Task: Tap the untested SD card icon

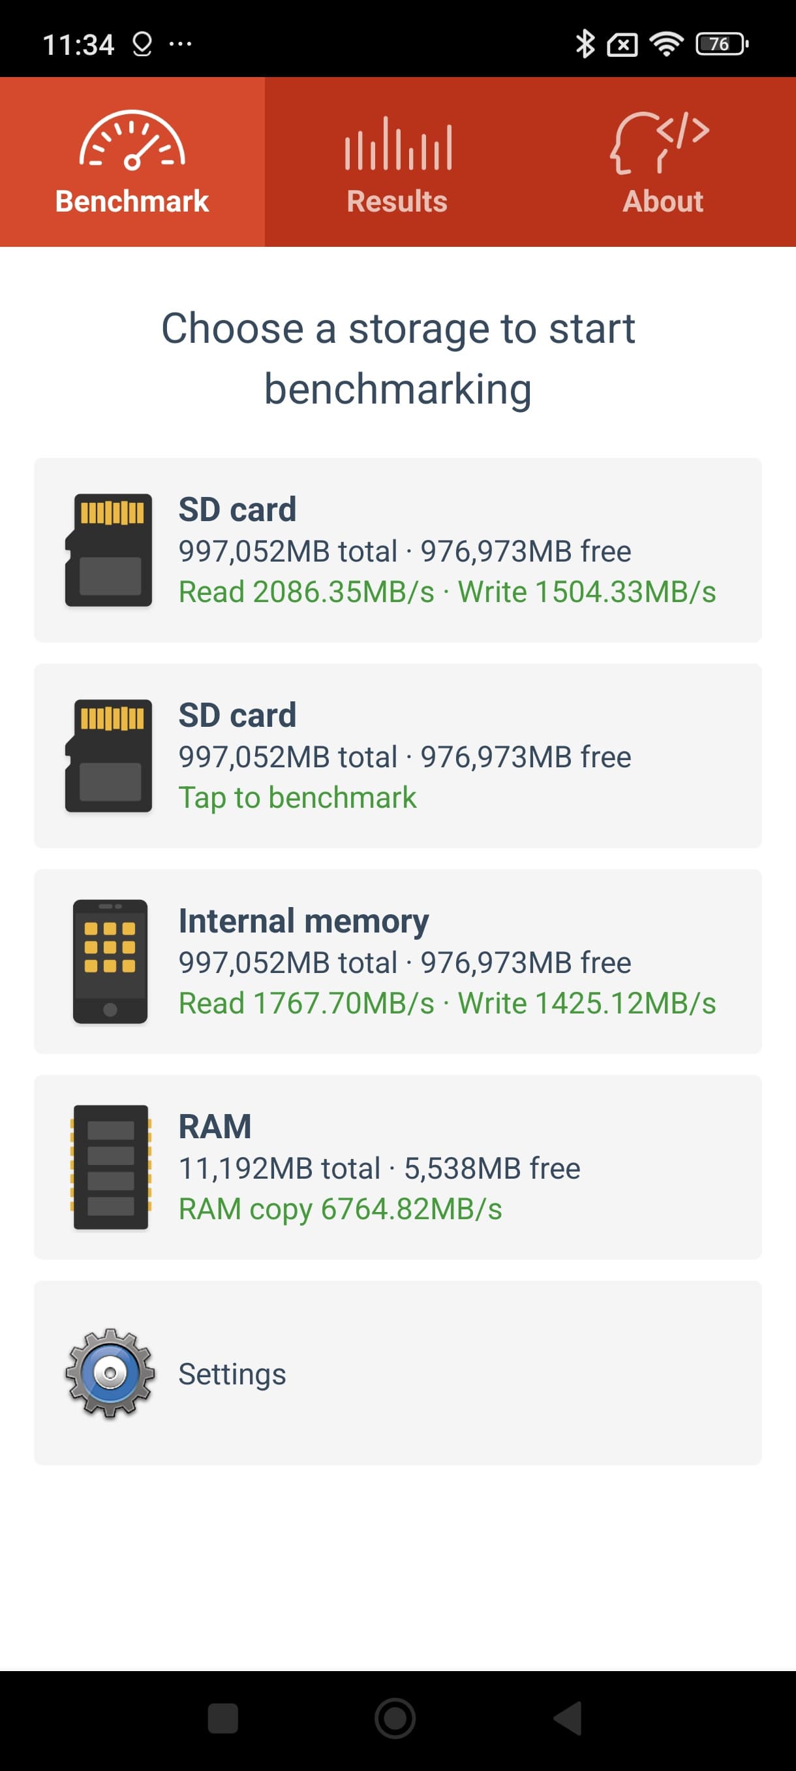Action: 109,756
